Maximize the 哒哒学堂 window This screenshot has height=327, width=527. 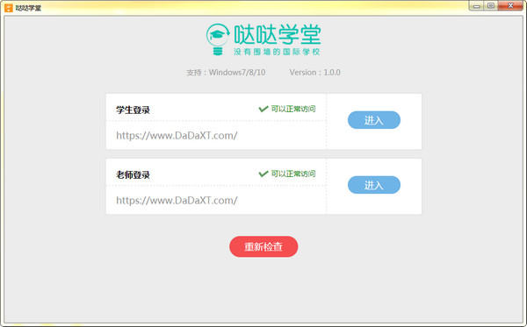click(x=491, y=6)
